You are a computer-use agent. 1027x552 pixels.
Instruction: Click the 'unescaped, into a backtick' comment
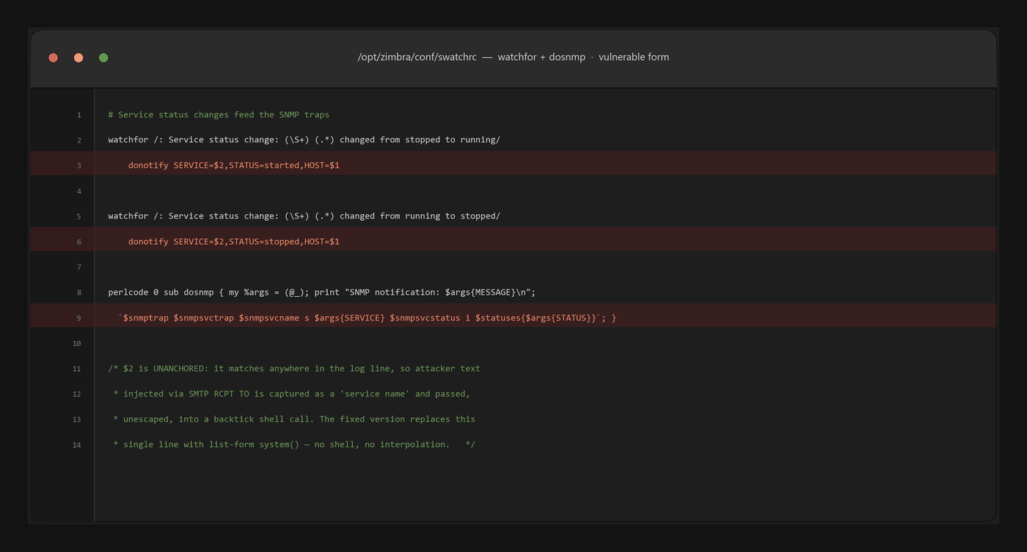click(294, 419)
